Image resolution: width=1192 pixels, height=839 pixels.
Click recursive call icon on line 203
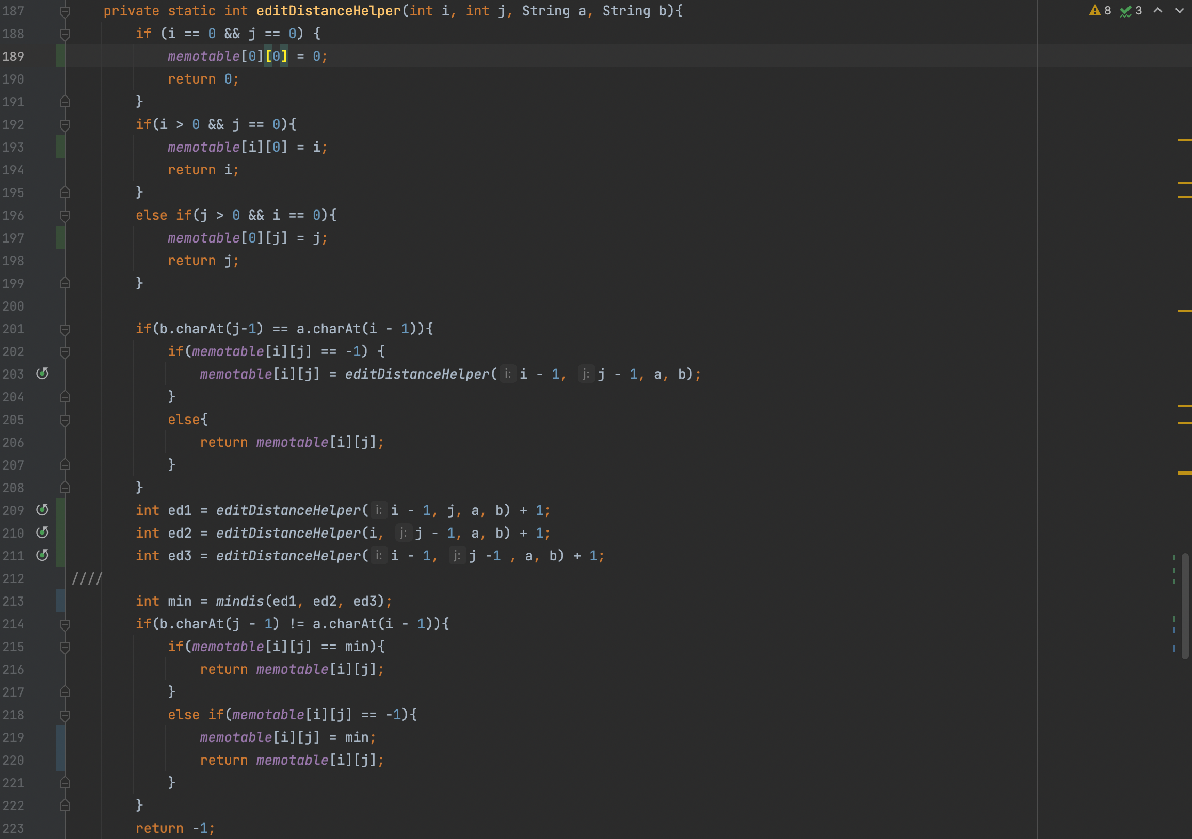click(42, 374)
